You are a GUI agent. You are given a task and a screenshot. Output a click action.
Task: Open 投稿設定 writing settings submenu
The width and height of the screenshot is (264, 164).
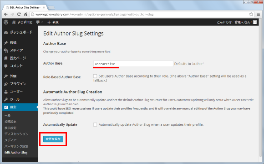click(10, 122)
